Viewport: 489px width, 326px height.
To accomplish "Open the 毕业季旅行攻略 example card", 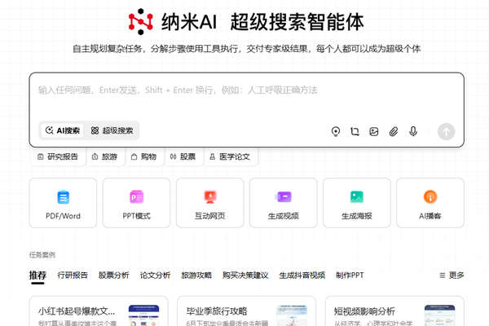I will pos(246,311).
